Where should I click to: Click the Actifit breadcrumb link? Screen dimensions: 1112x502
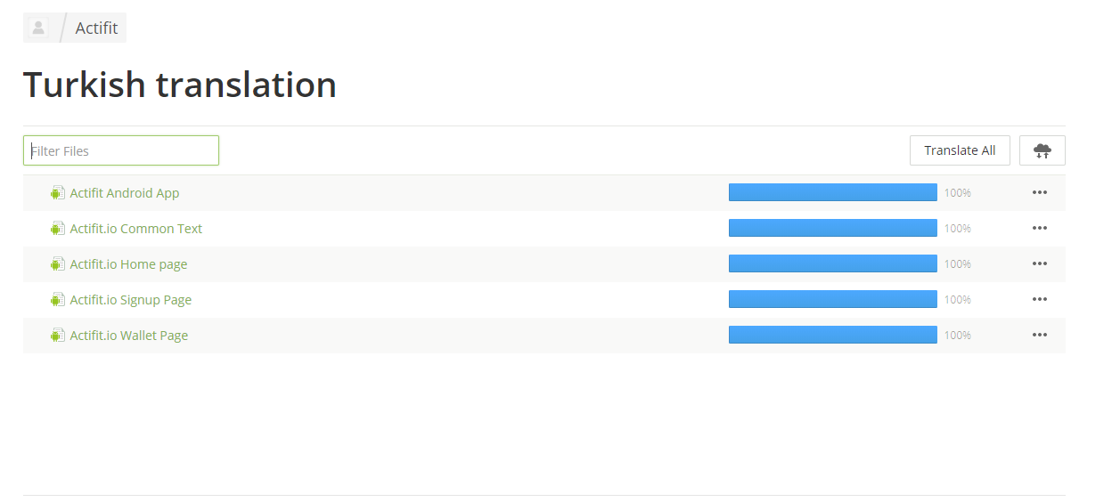tap(96, 28)
